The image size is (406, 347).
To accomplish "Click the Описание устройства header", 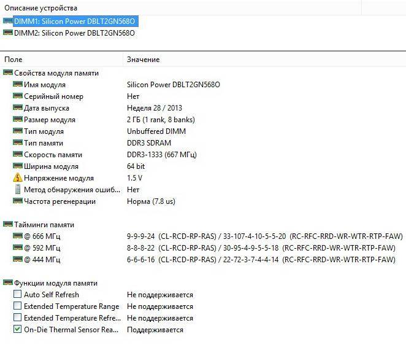I will point(41,8).
